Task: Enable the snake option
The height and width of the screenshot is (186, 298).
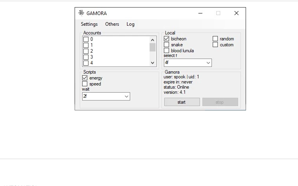Action: pyautogui.click(x=167, y=45)
